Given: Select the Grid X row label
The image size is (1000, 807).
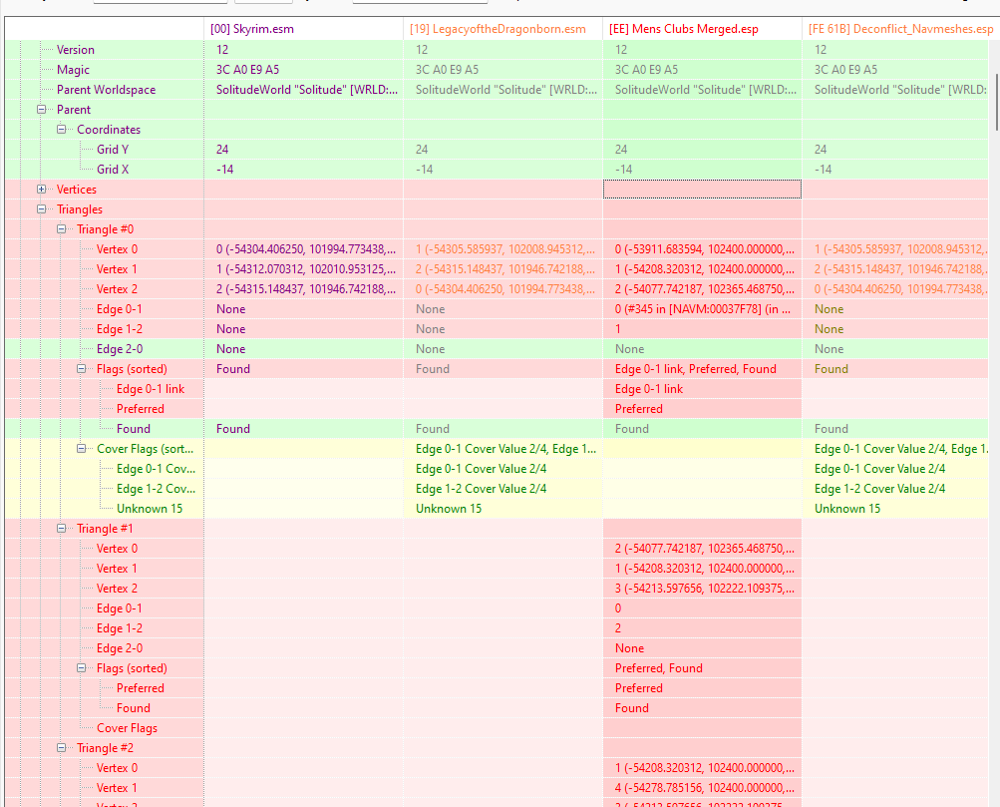Looking at the screenshot, I should 113,170.
